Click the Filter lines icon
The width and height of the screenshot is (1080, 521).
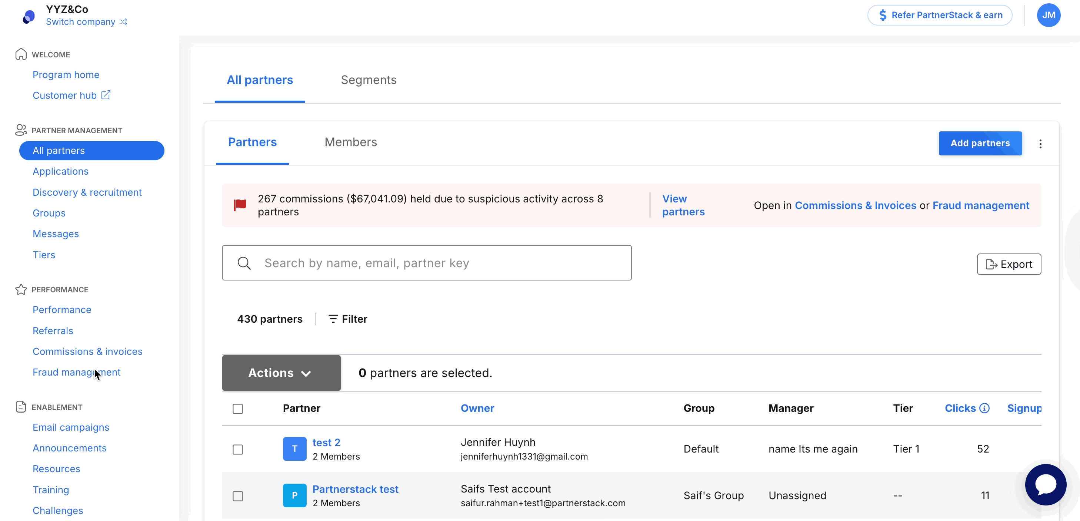coord(333,319)
